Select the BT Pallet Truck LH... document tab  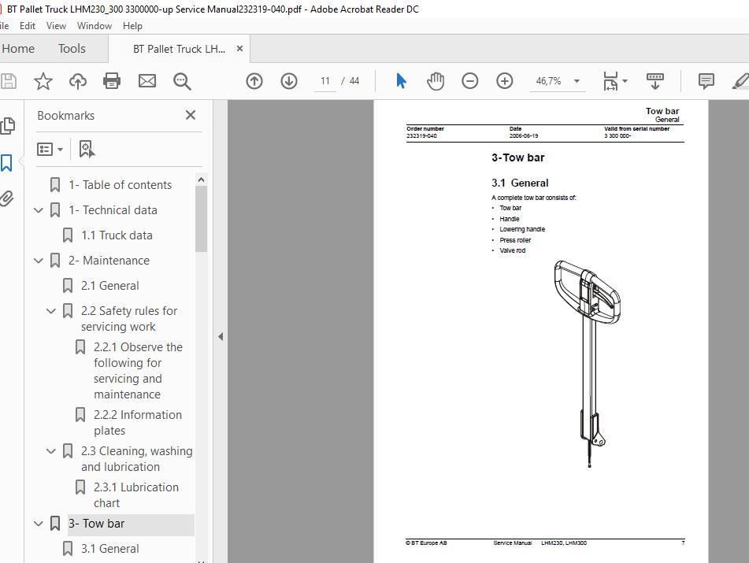179,49
